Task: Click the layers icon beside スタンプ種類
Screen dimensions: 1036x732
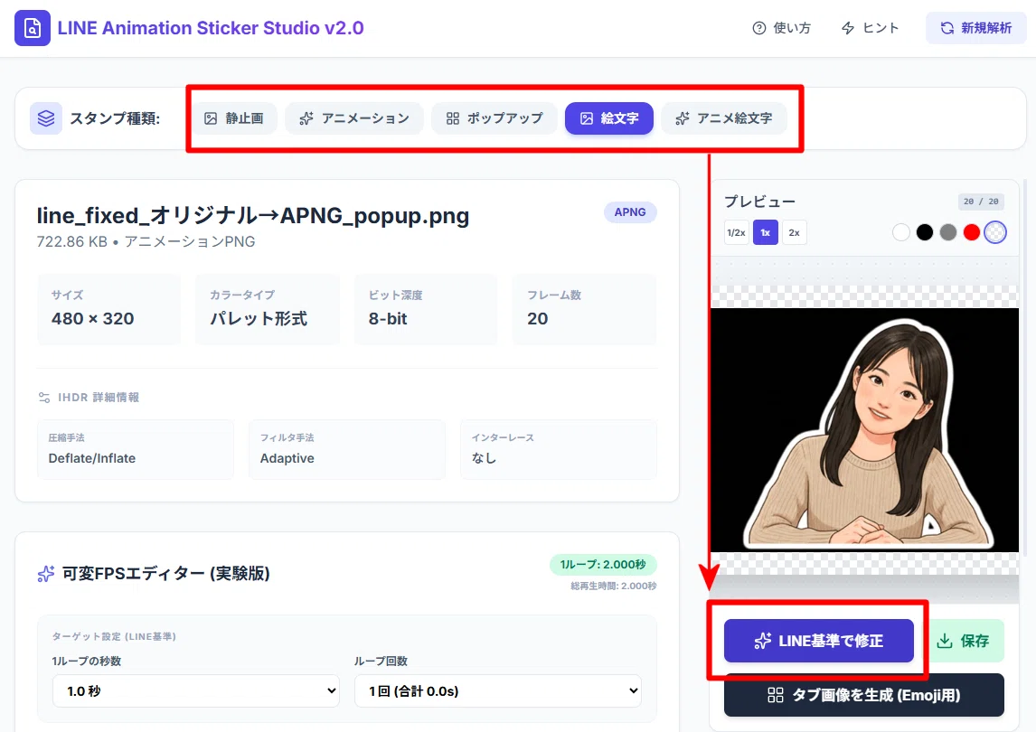Action: tap(46, 118)
